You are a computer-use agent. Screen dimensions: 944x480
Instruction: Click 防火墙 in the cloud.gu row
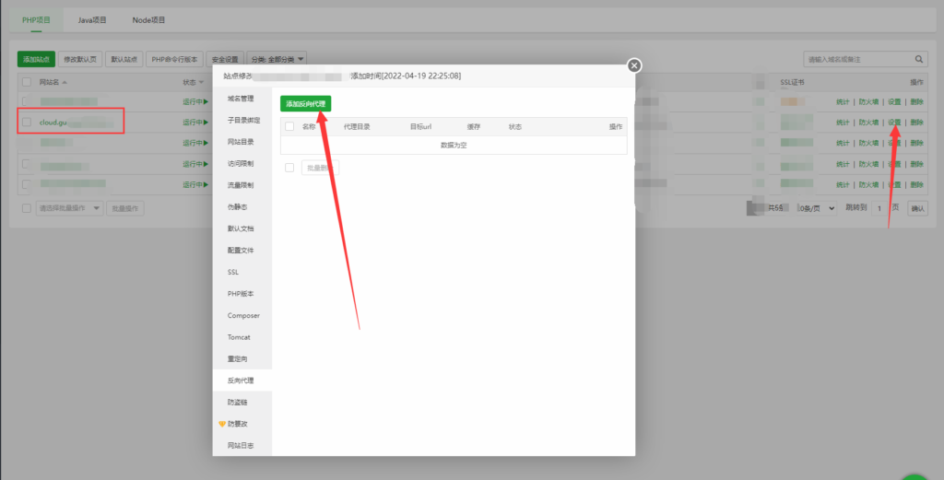tap(868, 123)
